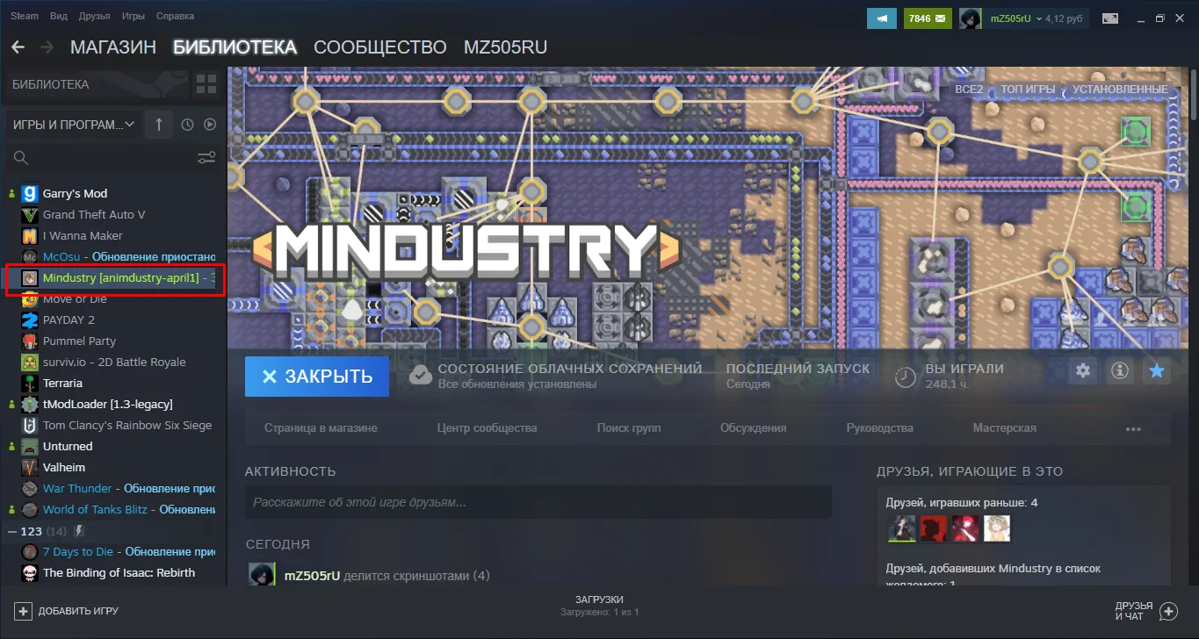This screenshot has height=639, width=1199.
Task: Go to the МАГАЗИН tab
Action: [113, 47]
